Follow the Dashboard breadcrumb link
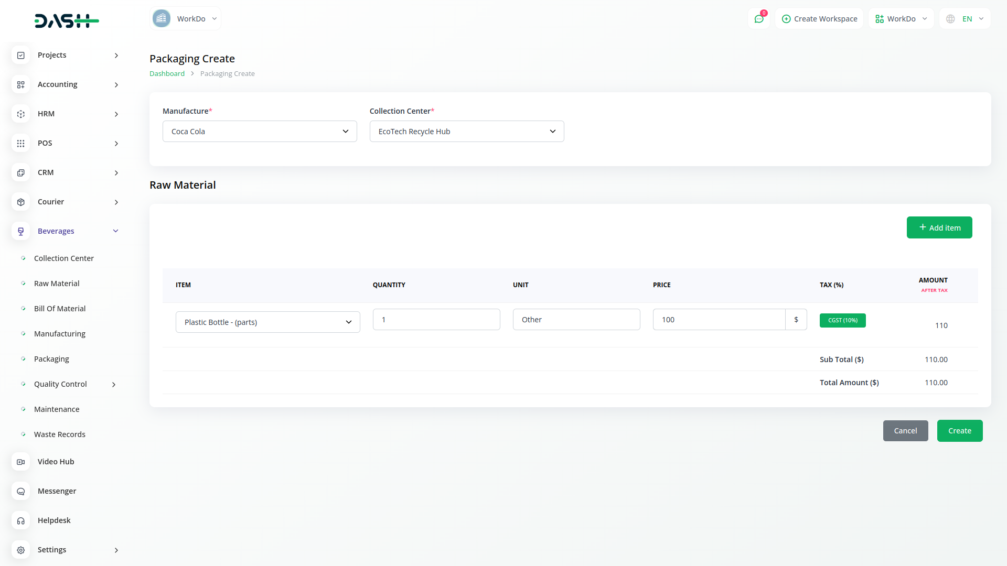The width and height of the screenshot is (1007, 566). click(x=167, y=74)
